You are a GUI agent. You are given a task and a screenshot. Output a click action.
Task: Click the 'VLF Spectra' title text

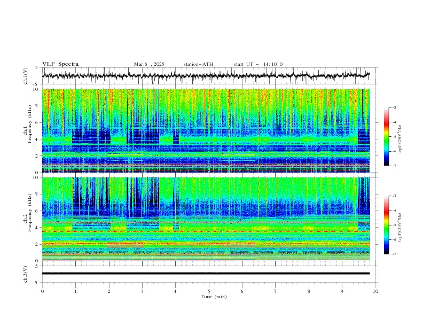[x=60, y=64]
